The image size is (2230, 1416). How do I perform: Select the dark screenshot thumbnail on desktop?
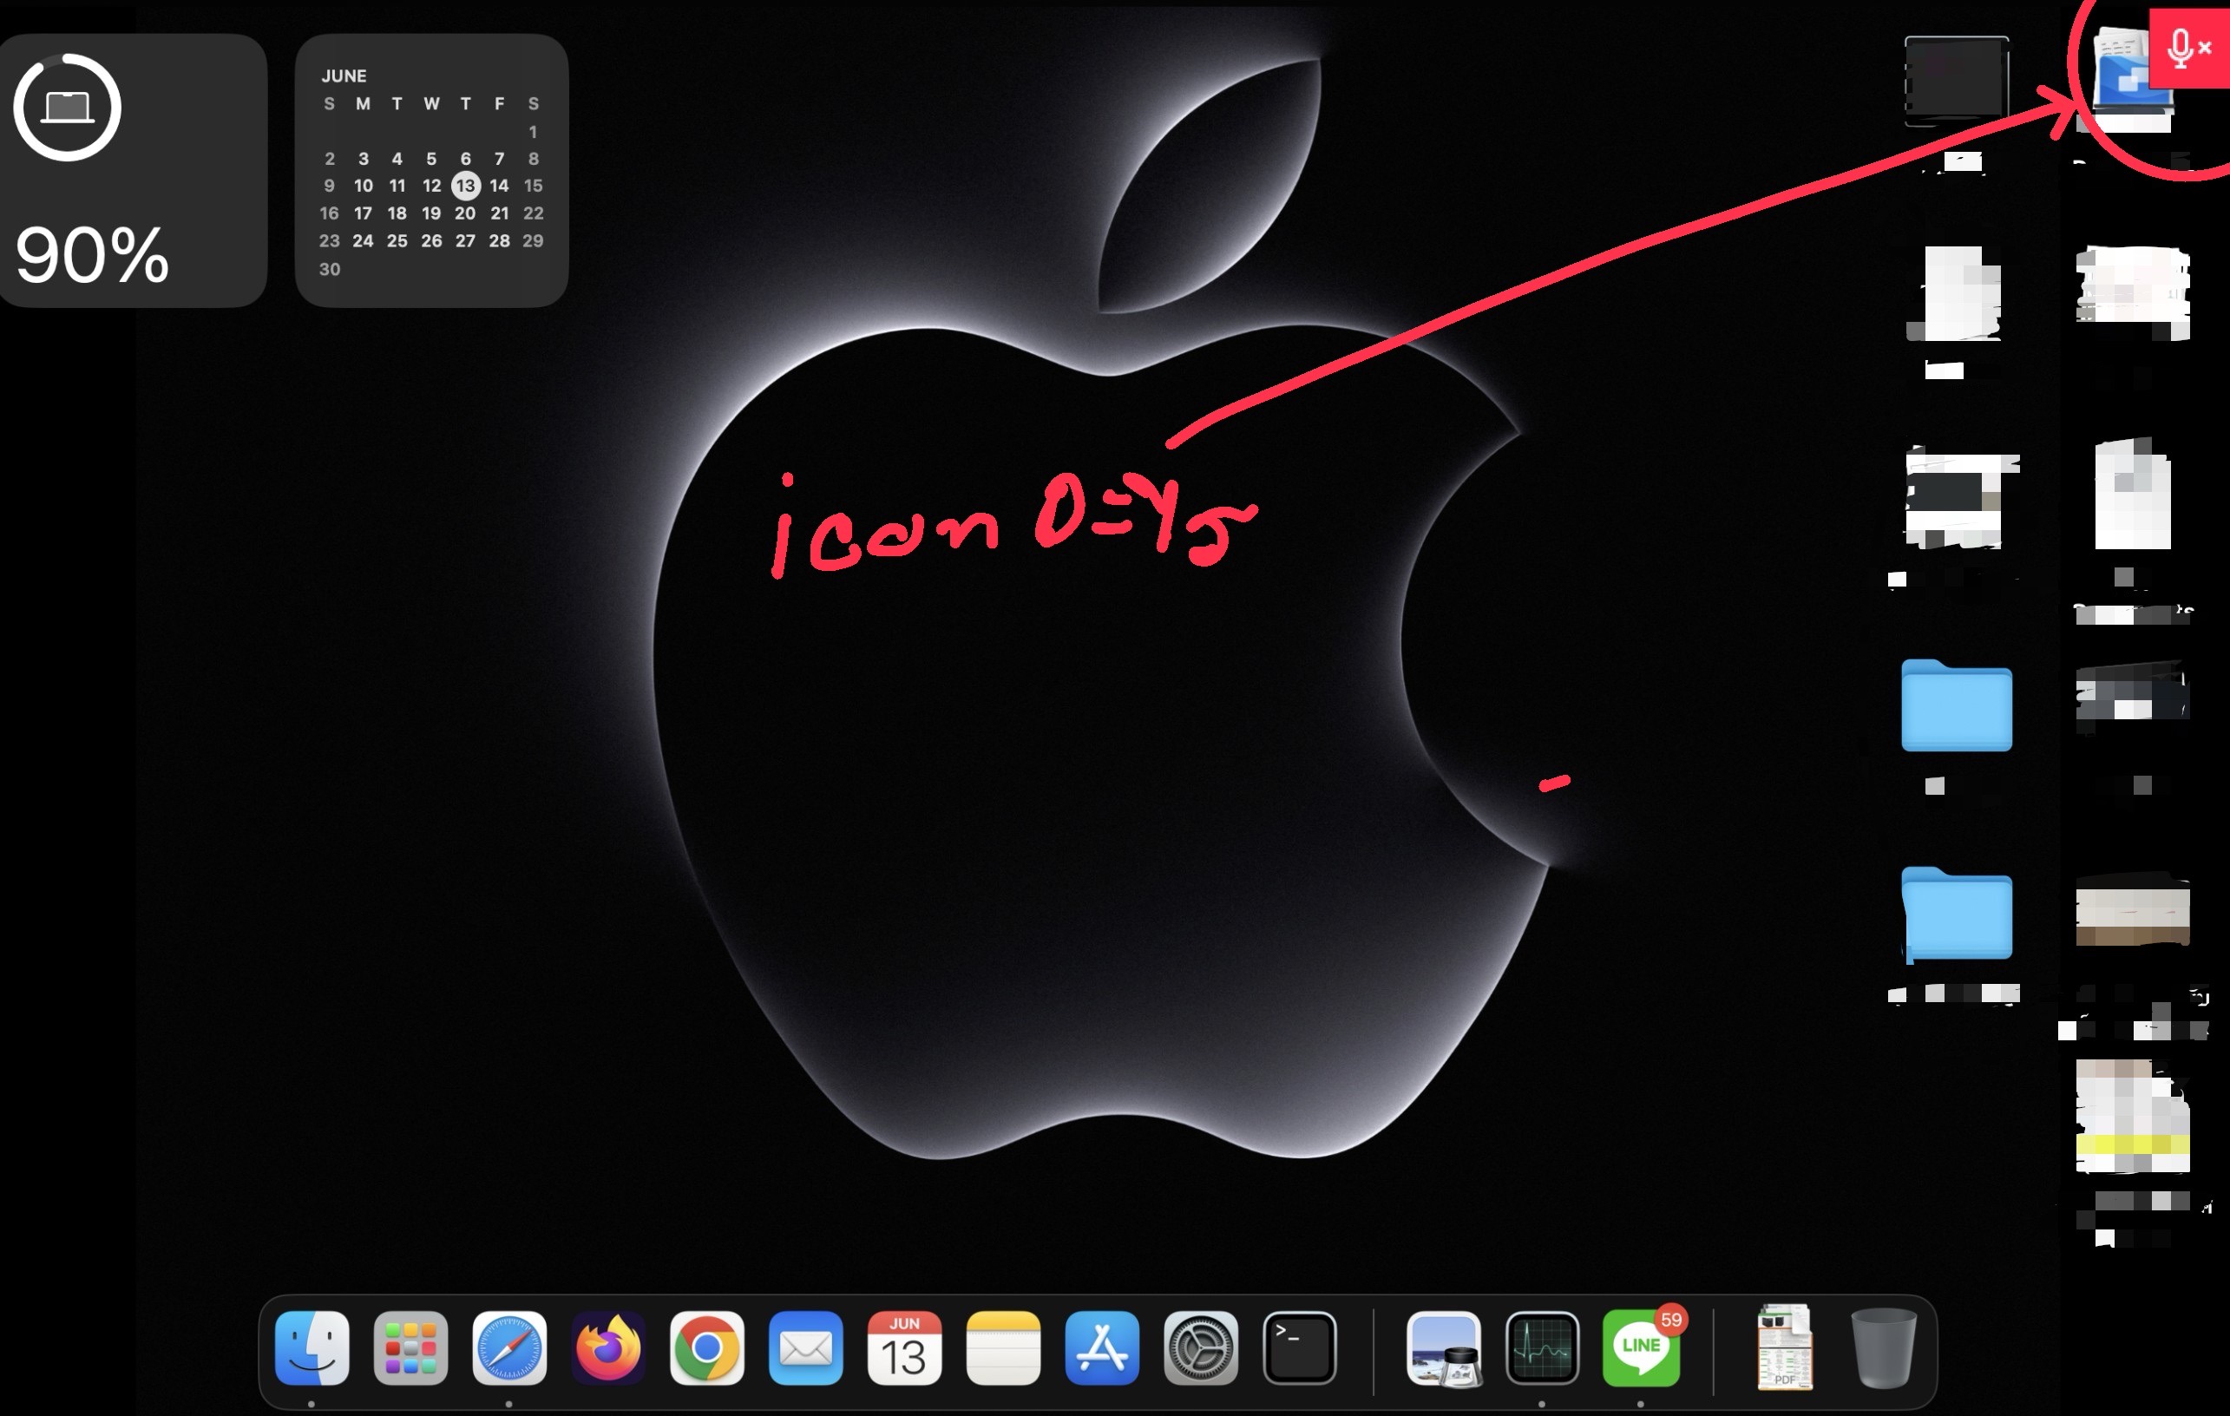point(1956,81)
